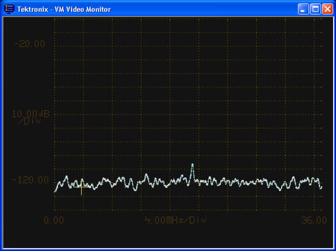
Task: Click the right end of the spectrum trace
Action: (321, 187)
